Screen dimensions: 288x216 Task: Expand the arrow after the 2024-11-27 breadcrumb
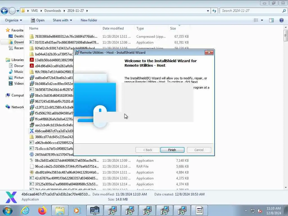pyautogui.click(x=87, y=11)
